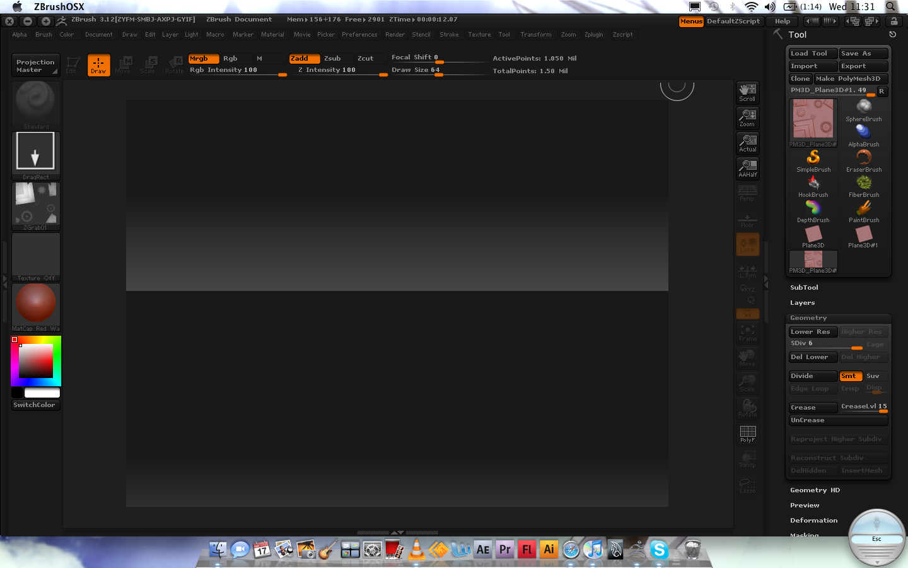Image resolution: width=908 pixels, height=568 pixels.
Task: Open the Adobe Illustrator dock icon
Action: pos(549,549)
